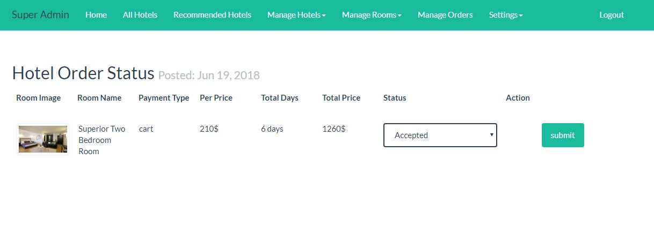The image size is (654, 235).
Task: Expand the Settings dropdown menu
Action: coord(506,15)
